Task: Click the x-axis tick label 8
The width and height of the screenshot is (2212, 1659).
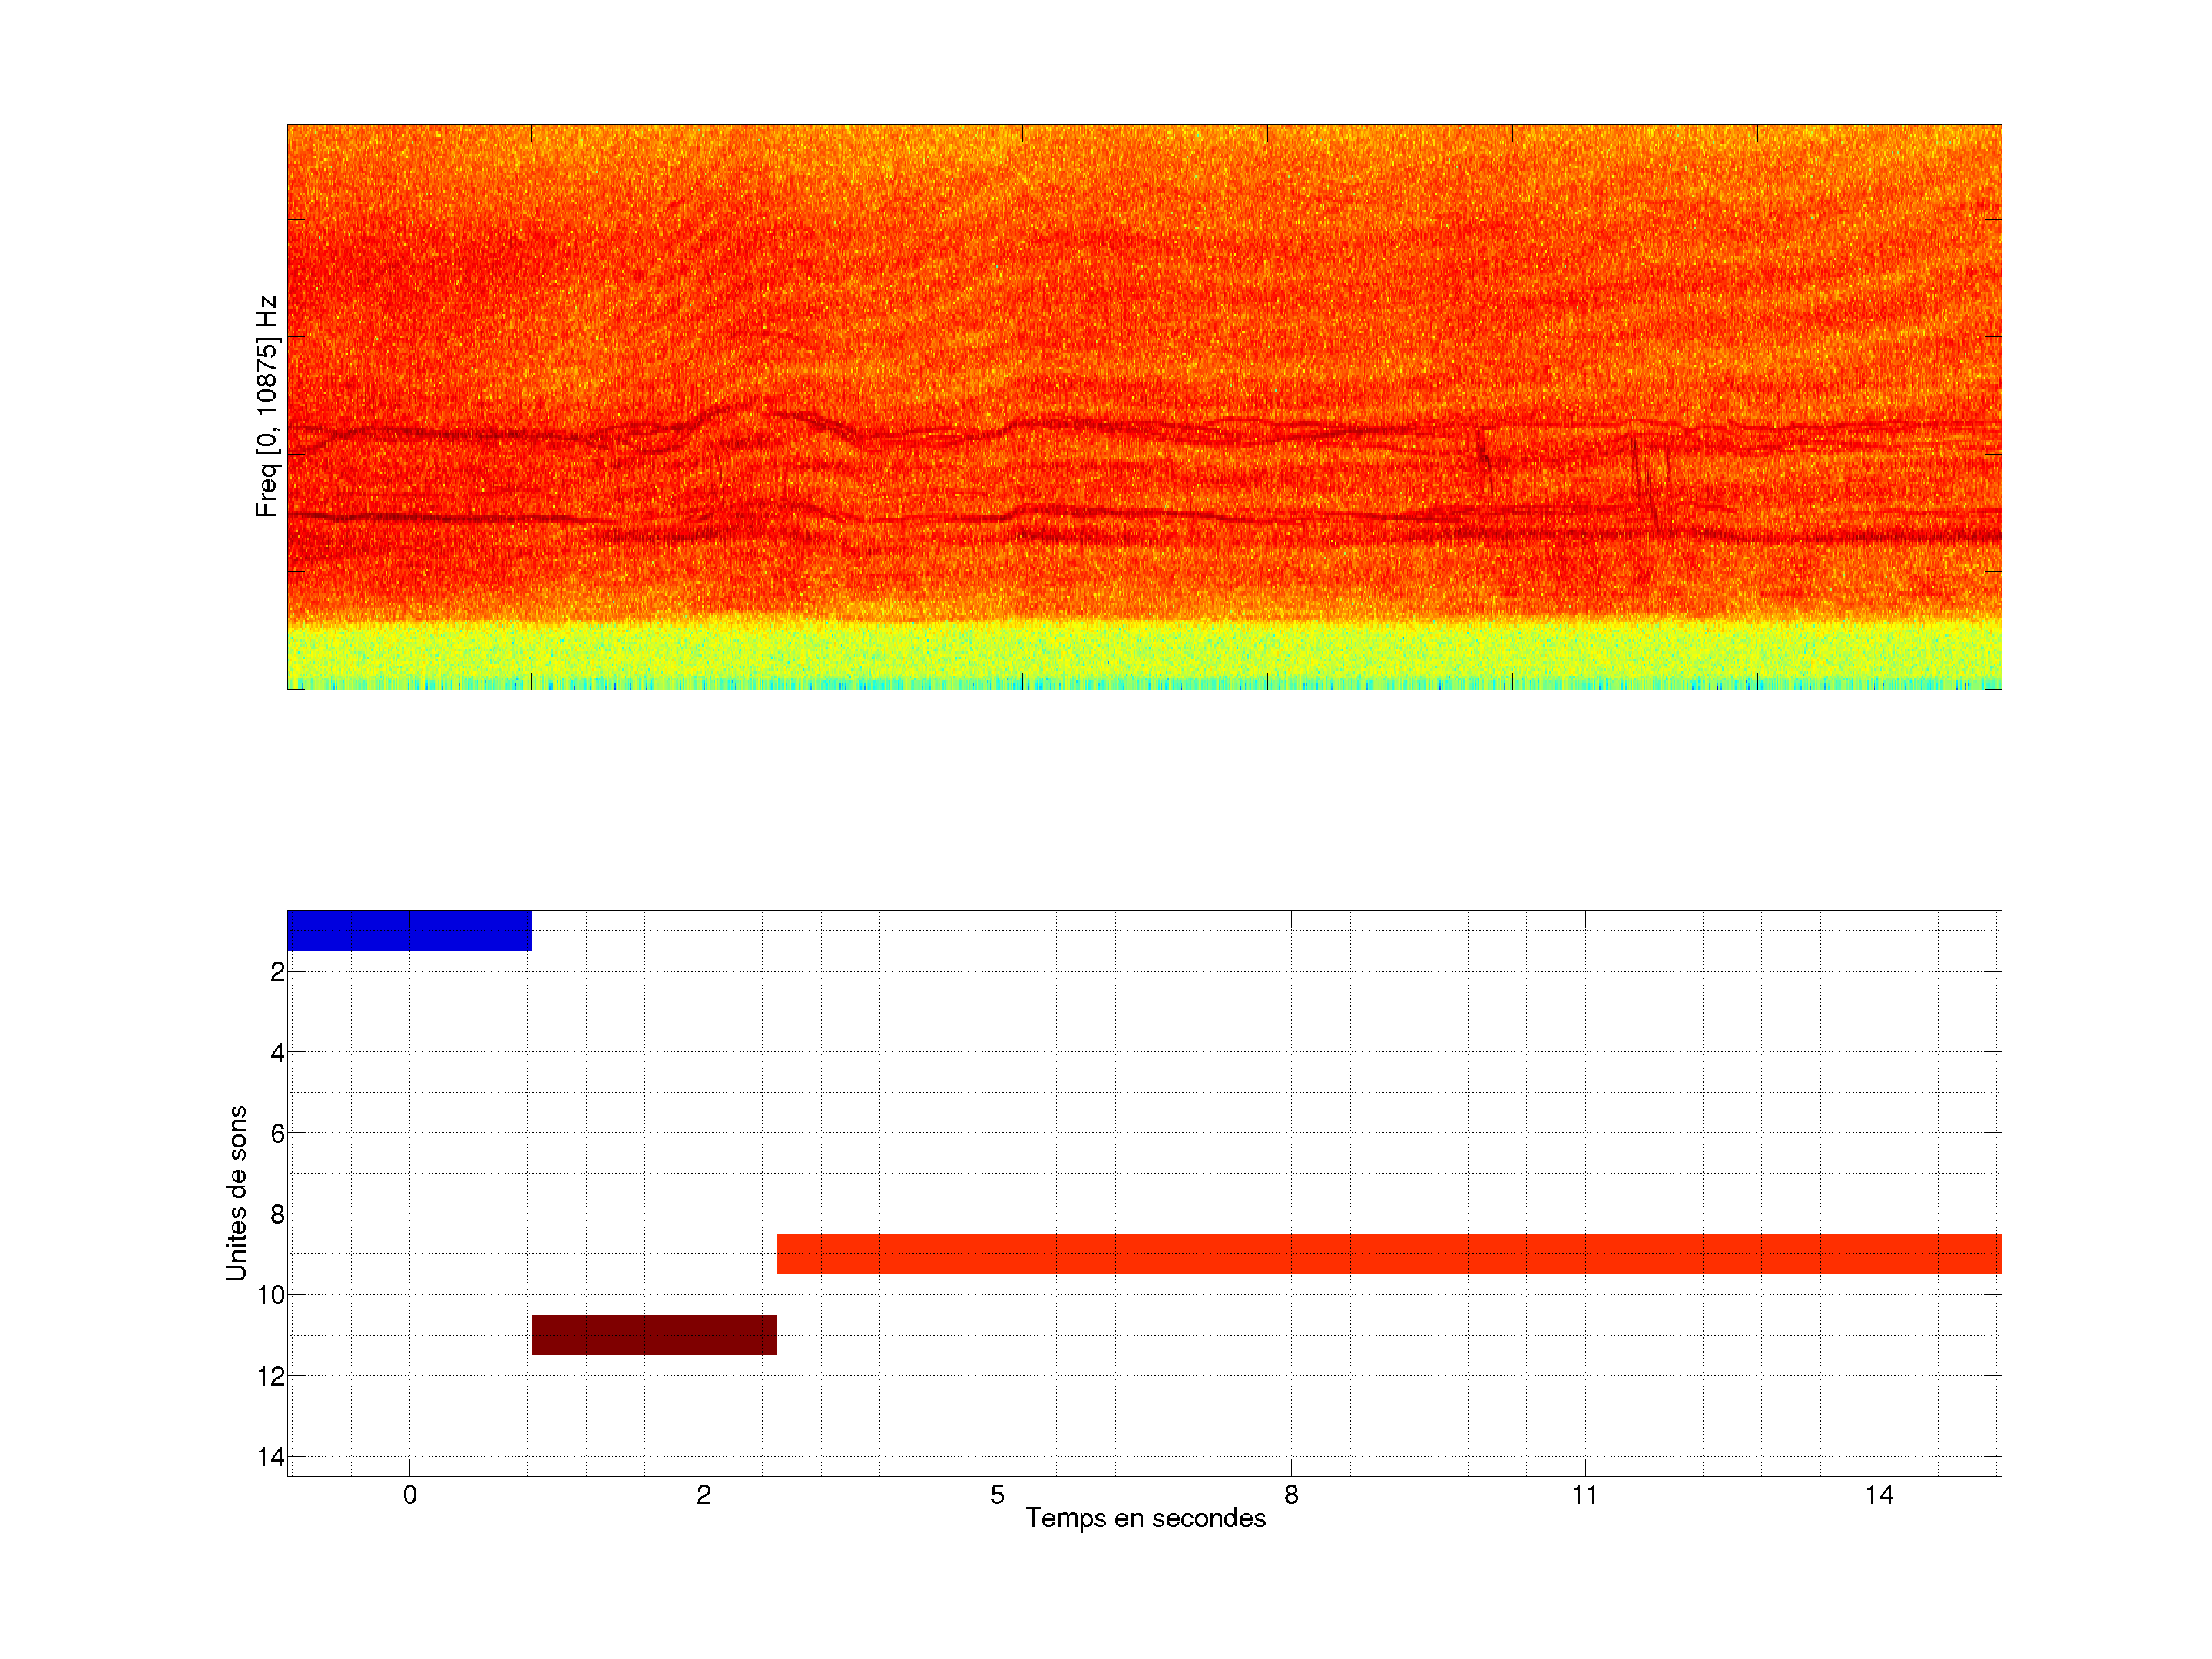Action: pyautogui.click(x=1291, y=1495)
